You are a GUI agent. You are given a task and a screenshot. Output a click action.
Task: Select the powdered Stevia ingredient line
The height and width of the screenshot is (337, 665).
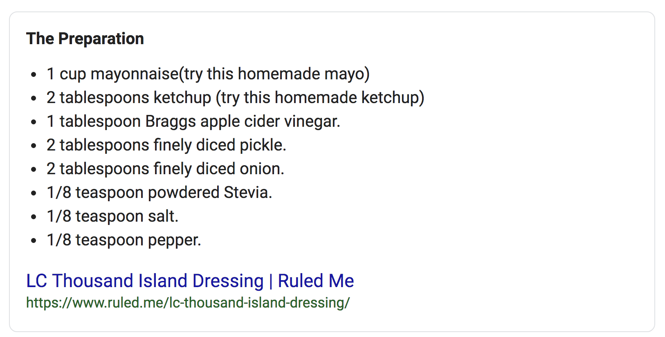160,193
